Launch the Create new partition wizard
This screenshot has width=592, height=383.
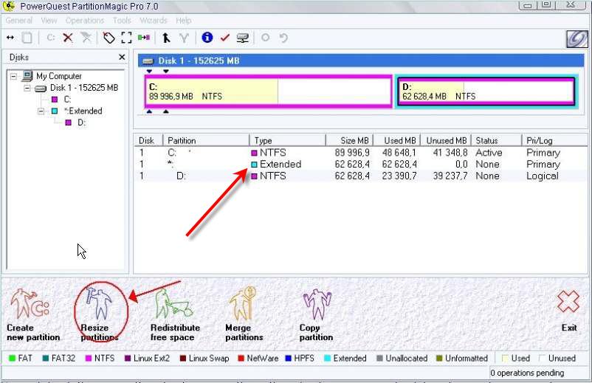coord(33,314)
